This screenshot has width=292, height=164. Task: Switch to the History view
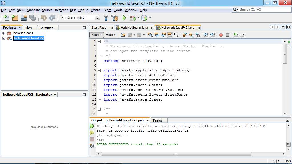(111, 35)
